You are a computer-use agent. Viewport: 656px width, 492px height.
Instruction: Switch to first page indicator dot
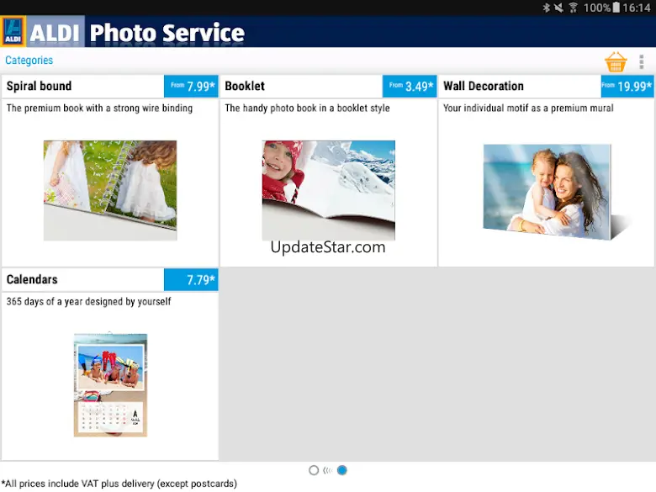pyautogui.click(x=314, y=470)
